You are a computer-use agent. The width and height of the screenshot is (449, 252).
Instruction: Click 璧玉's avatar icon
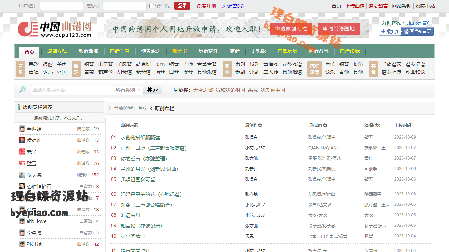tap(22, 163)
